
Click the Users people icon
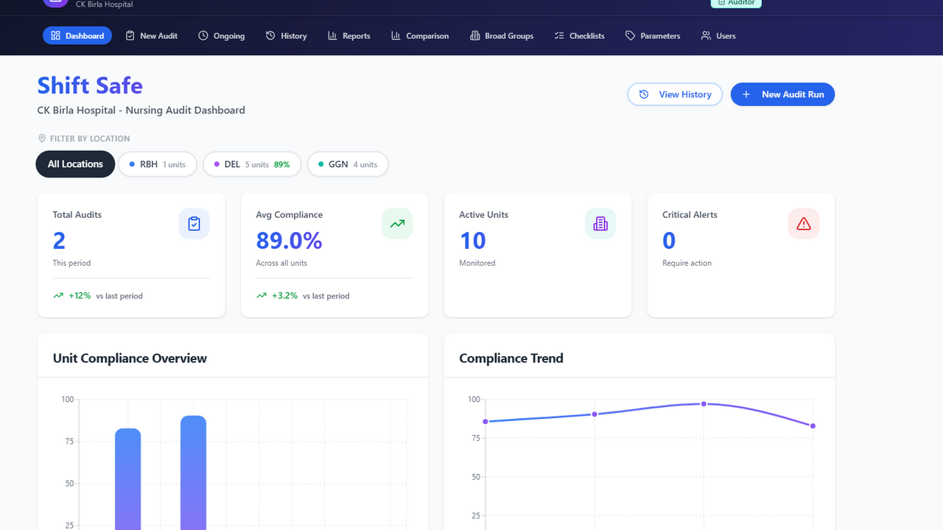pyautogui.click(x=706, y=35)
